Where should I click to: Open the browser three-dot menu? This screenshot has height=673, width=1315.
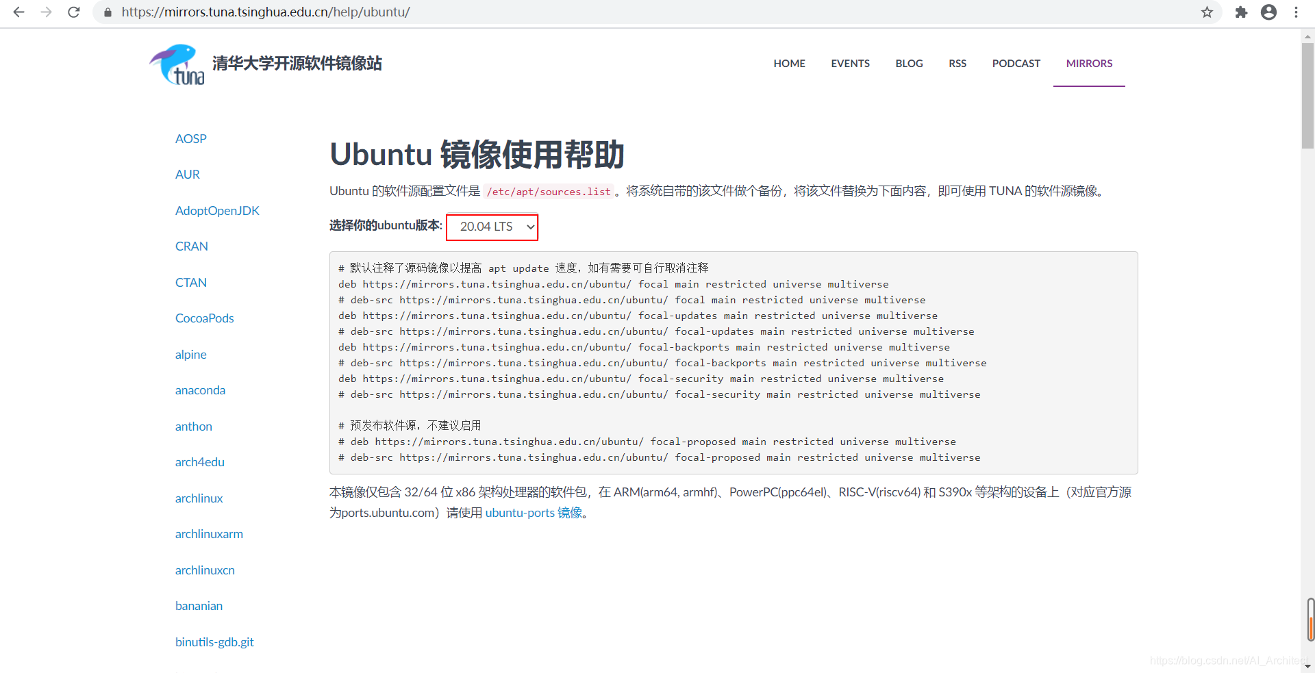[x=1296, y=12]
